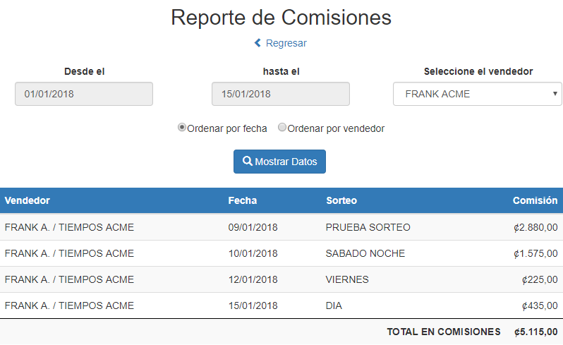
Task: Select the VIERNES sorteo row
Action: [281, 279]
